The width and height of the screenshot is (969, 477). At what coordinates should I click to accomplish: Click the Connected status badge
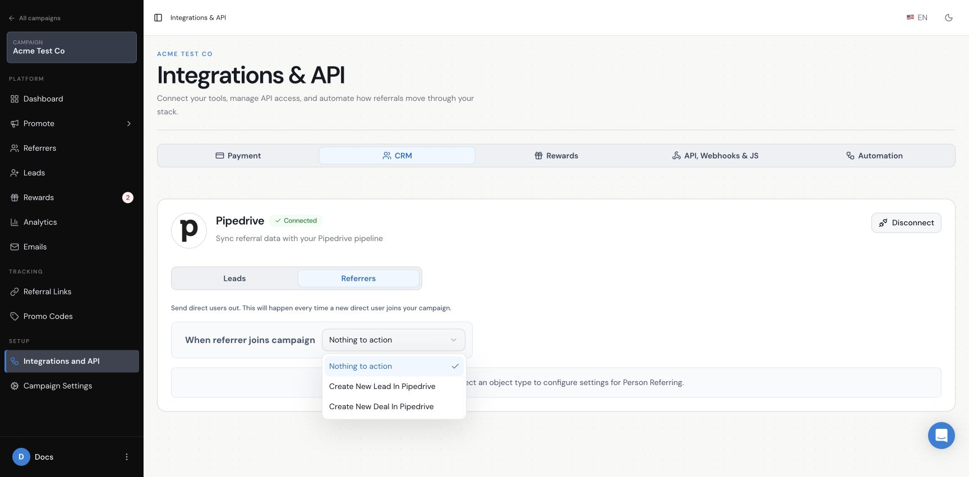tap(296, 221)
